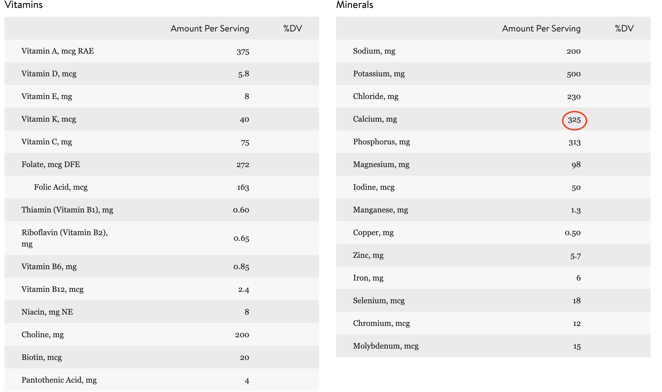Select the Folic Acid, mcg label
The image size is (662, 392).
coord(61,187)
